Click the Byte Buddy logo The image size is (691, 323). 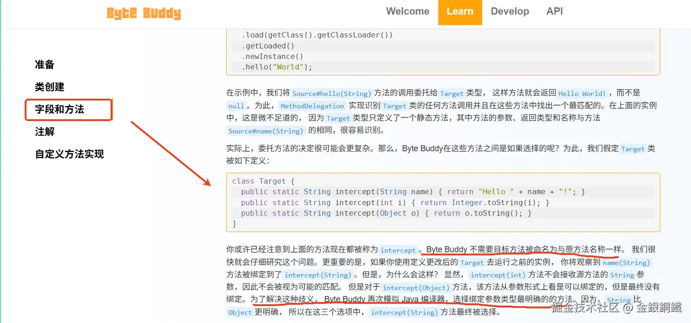click(144, 13)
